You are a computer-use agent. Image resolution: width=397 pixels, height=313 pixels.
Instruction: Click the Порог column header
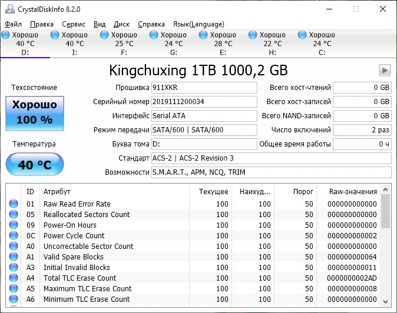pos(296,192)
